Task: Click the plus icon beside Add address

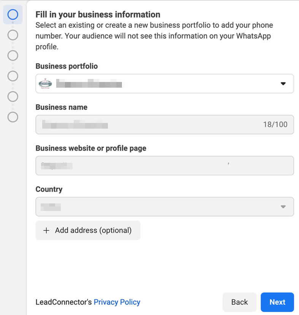Action: point(46,230)
